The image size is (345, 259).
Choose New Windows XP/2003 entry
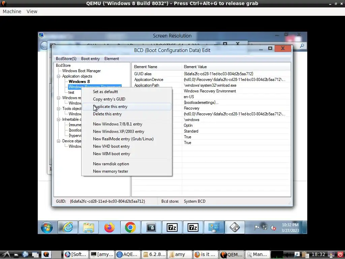coord(127,132)
